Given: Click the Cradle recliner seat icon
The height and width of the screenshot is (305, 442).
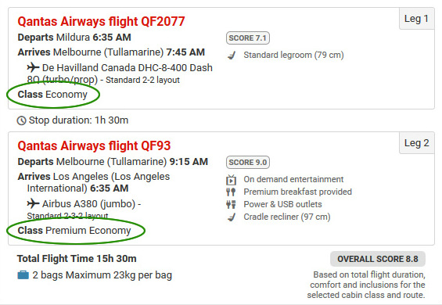Looking at the screenshot, I should pyautogui.click(x=232, y=217).
